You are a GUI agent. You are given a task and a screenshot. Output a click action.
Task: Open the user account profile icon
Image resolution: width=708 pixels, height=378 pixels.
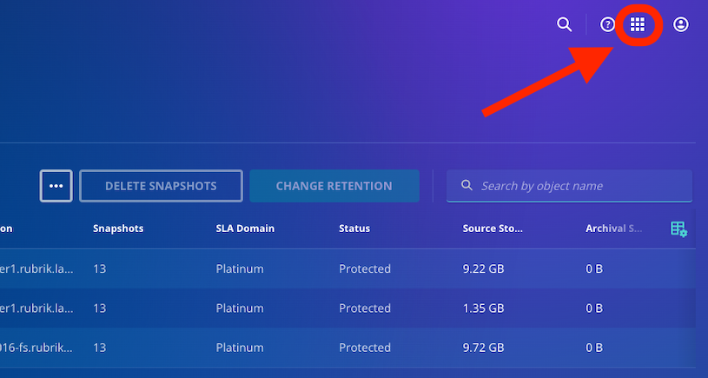coord(681,24)
